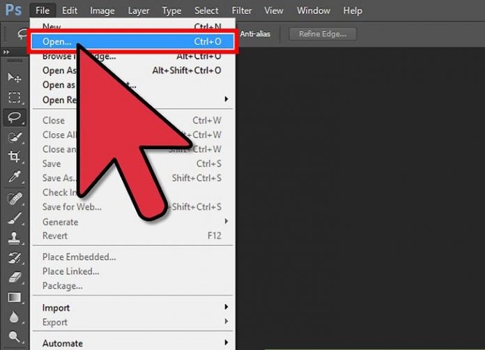
Task: Activate the Clone Stamp tool
Action: [14, 238]
